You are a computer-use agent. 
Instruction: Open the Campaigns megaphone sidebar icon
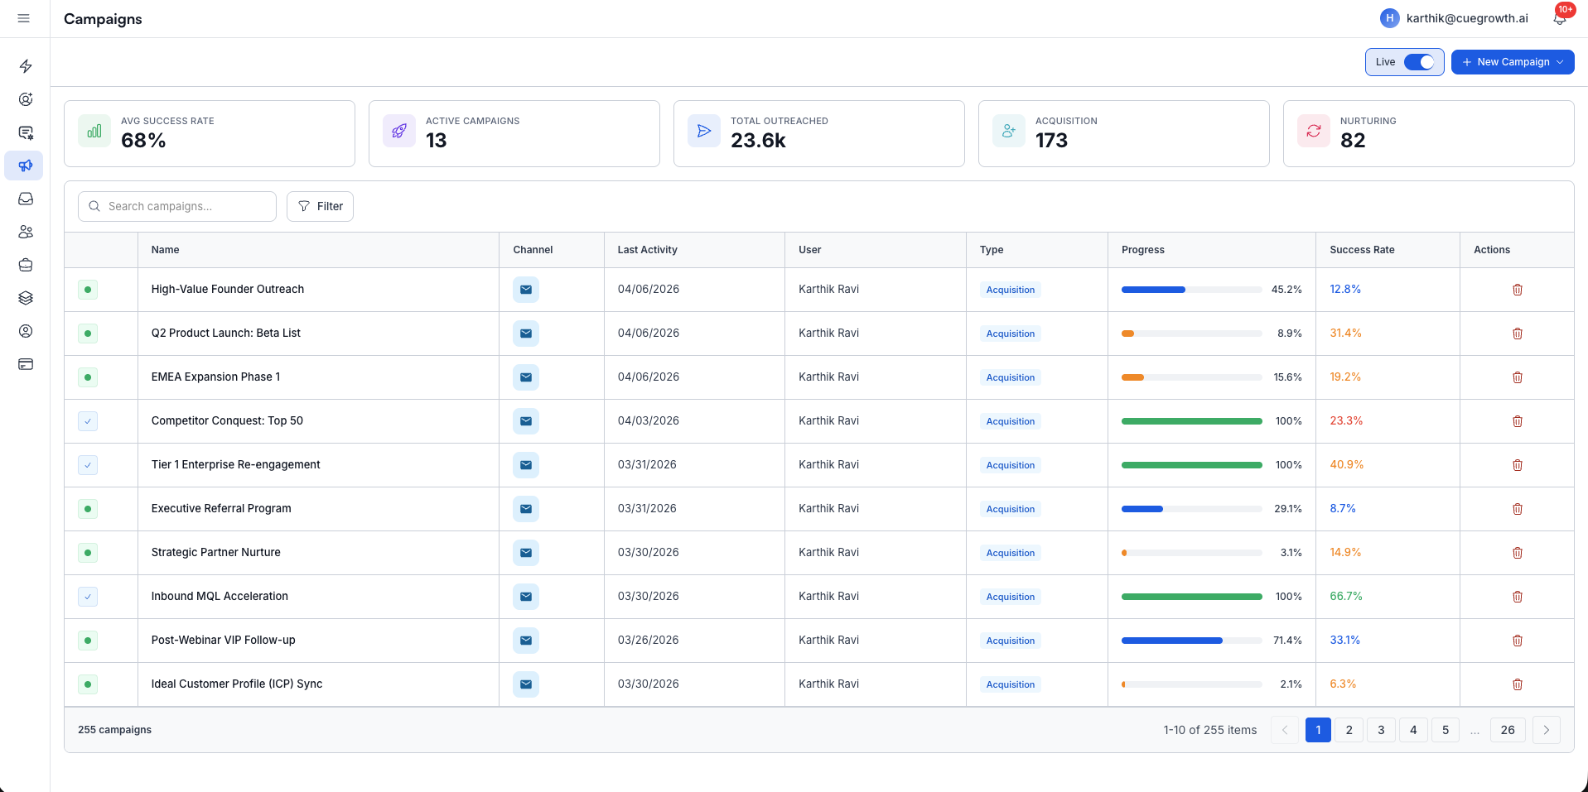click(26, 166)
